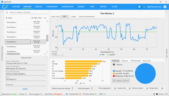Enable Remove outliers switch
Viewport: 169px width, 96px height.
click(146, 88)
